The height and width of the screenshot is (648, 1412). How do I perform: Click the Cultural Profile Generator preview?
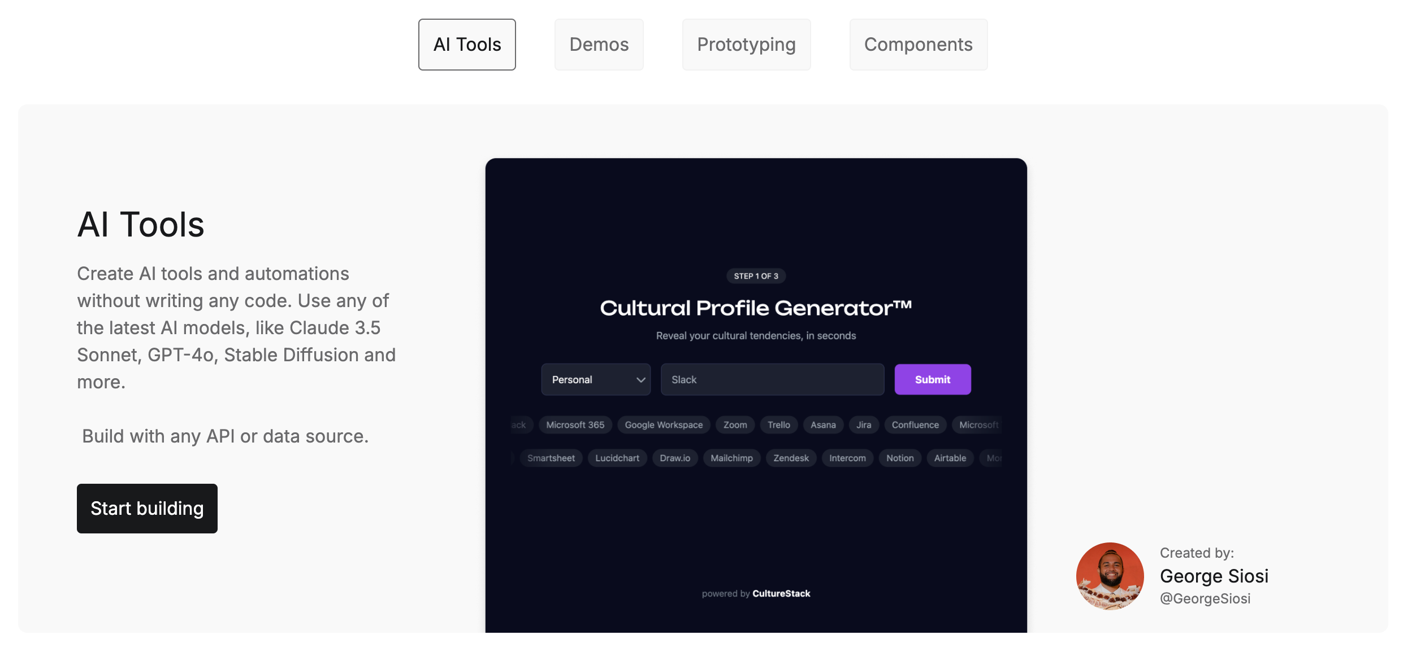pos(756,395)
